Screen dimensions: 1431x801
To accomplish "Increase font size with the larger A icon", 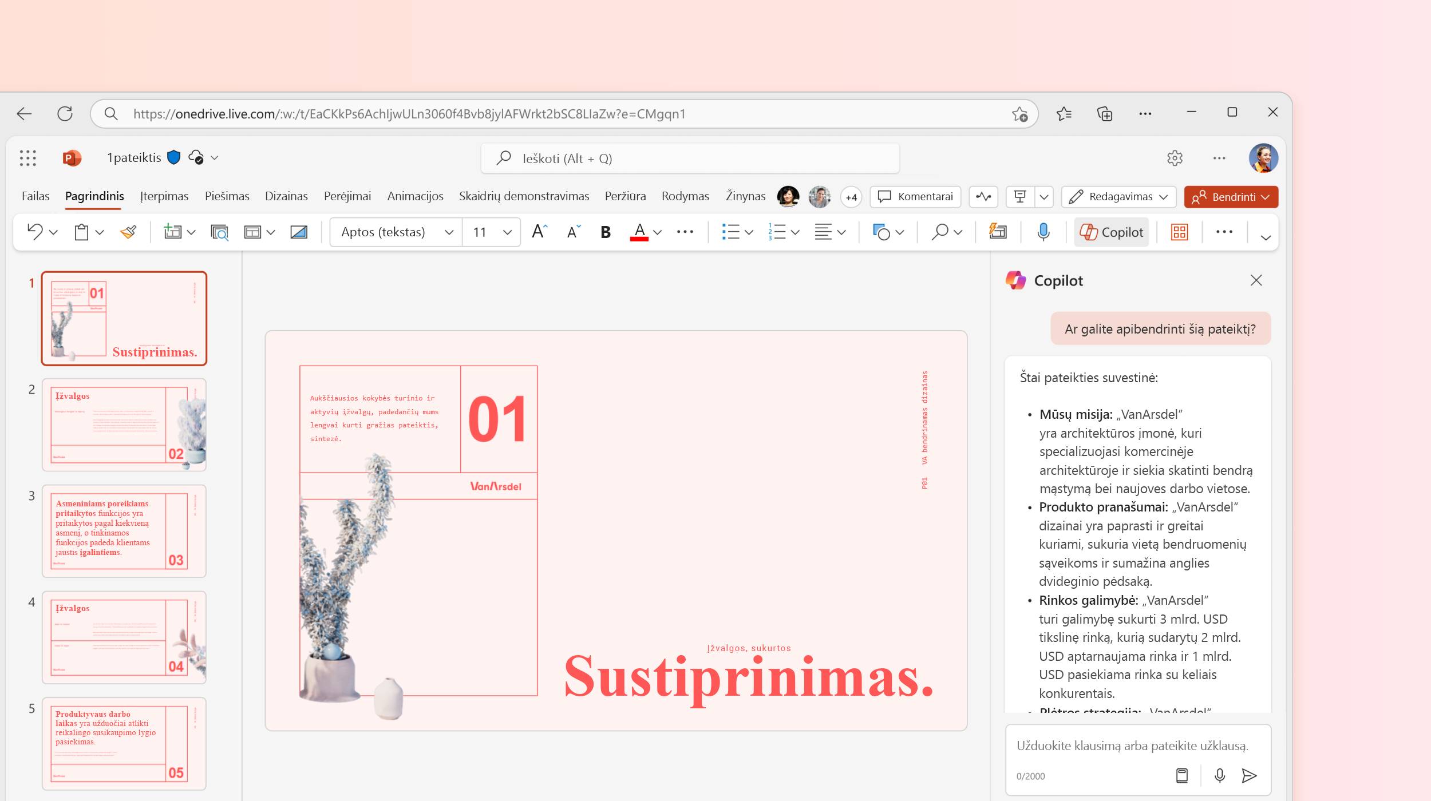I will pos(539,232).
